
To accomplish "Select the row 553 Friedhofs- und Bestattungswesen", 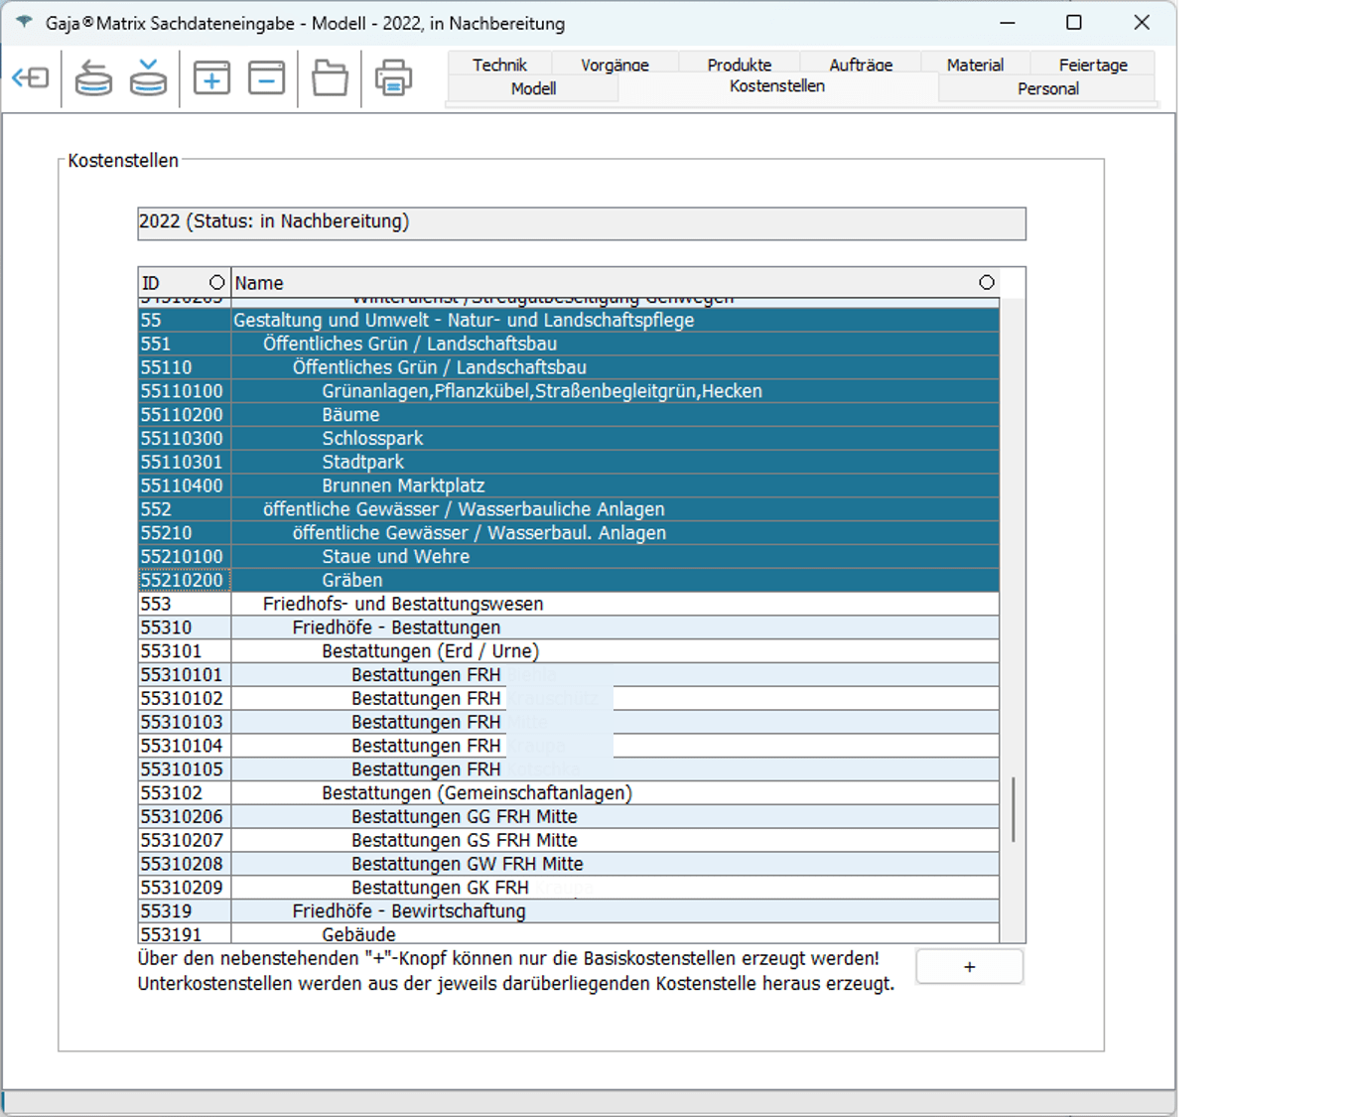I will (x=403, y=604).
